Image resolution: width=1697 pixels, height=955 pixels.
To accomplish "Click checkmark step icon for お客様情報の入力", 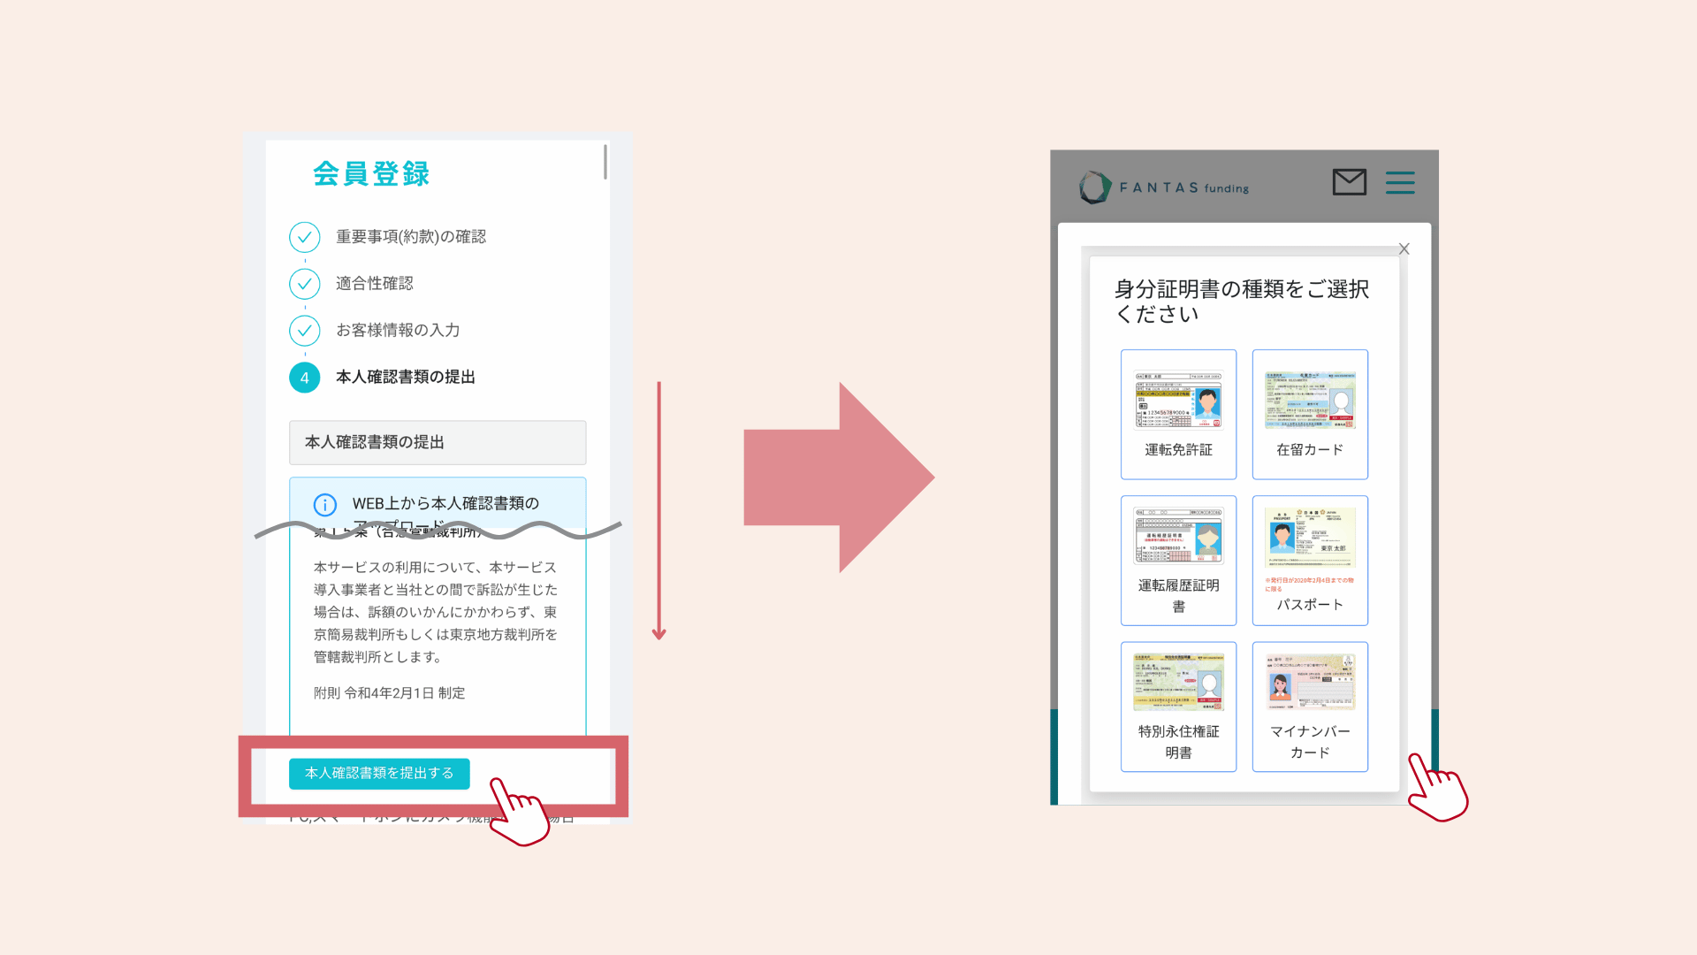I will click(304, 331).
